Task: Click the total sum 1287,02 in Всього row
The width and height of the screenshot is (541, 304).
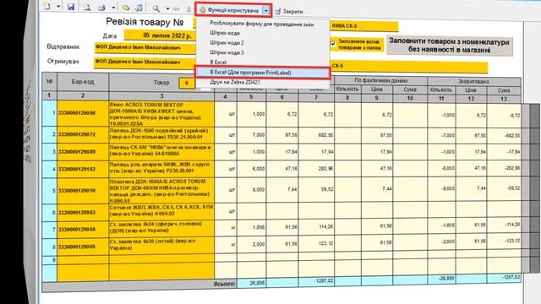Action: click(x=316, y=281)
